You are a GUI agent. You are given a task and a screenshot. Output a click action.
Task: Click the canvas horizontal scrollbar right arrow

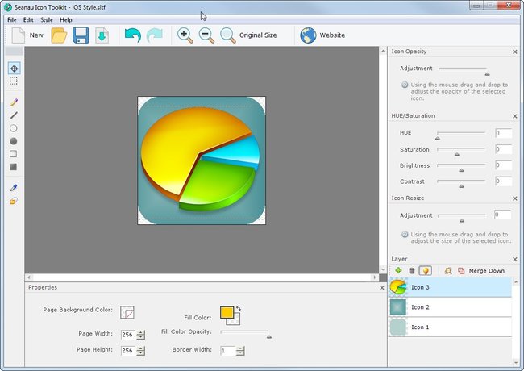point(374,277)
